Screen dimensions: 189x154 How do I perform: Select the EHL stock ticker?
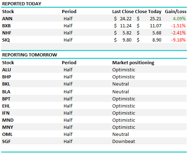6,106
